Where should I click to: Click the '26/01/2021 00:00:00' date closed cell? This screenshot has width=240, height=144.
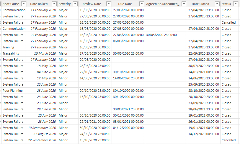pos(204,122)
